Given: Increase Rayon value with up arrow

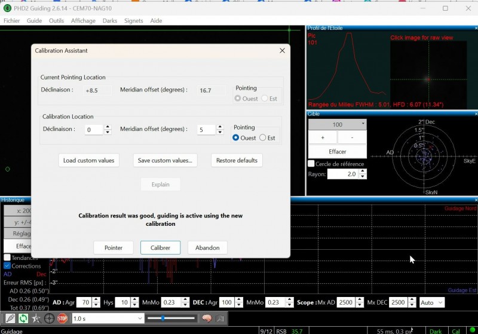Looking at the screenshot, I should [363, 171].
